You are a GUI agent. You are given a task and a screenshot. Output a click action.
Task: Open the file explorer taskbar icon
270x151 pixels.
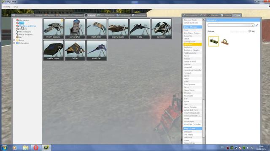[x=25, y=148]
